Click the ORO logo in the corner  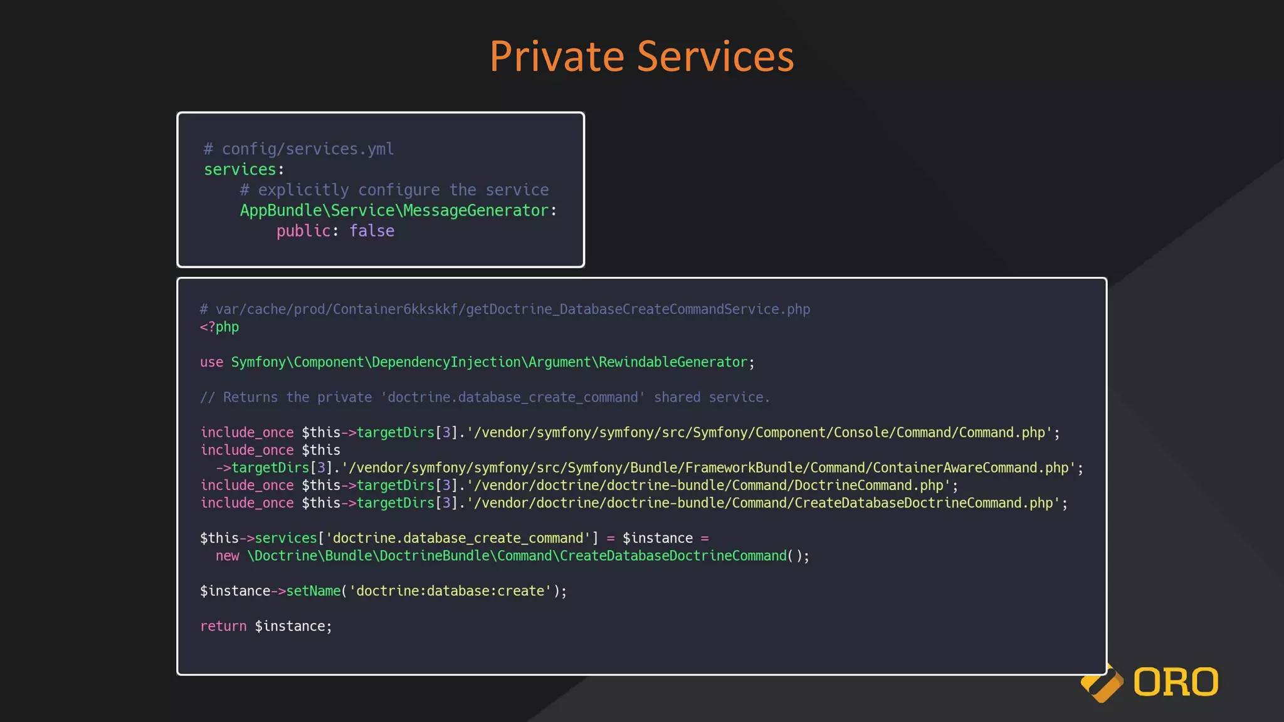coord(1149,682)
